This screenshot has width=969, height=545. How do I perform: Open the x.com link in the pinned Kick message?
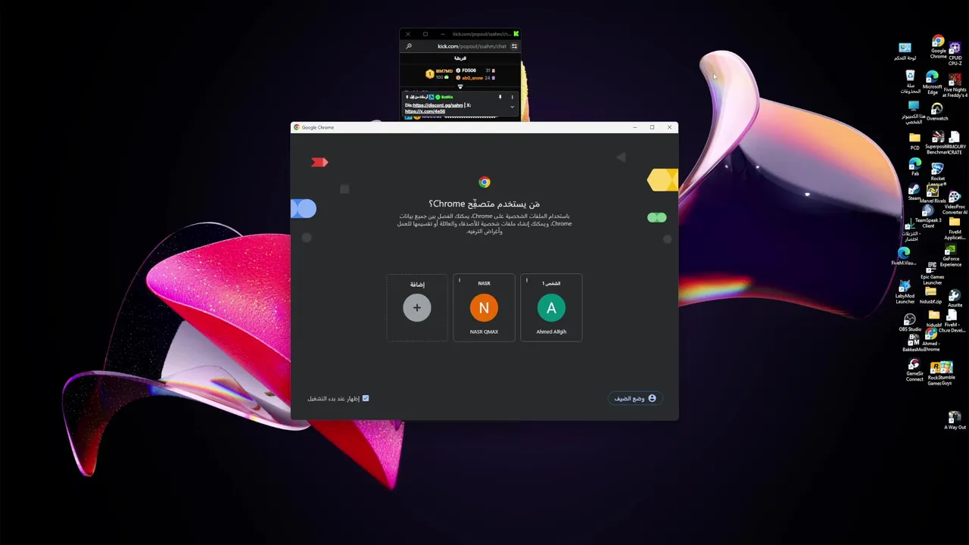point(425,111)
